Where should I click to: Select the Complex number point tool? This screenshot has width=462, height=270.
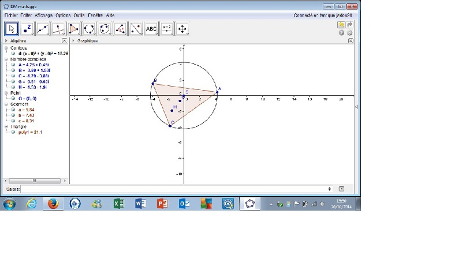[x=27, y=29]
